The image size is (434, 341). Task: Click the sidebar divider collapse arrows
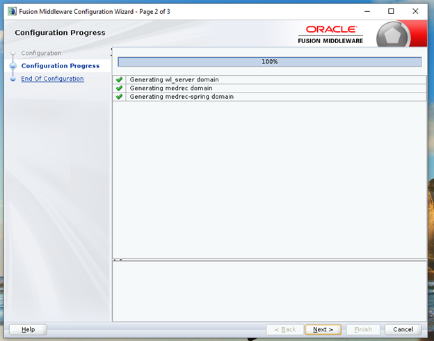(111, 52)
